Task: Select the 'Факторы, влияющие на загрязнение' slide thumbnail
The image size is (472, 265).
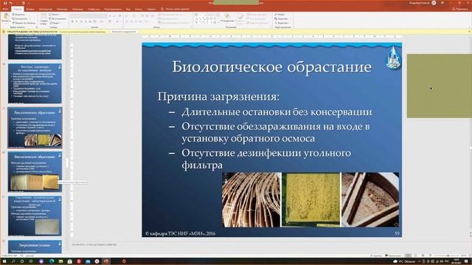Action: (x=35, y=83)
